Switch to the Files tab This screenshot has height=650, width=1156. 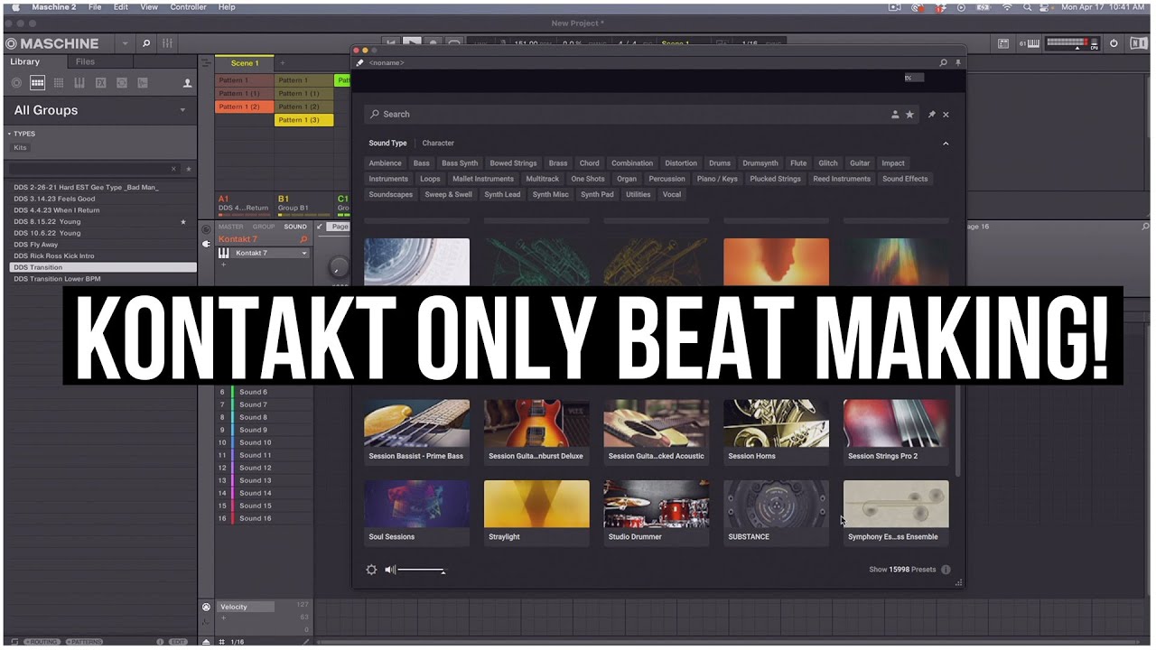pyautogui.click(x=85, y=62)
